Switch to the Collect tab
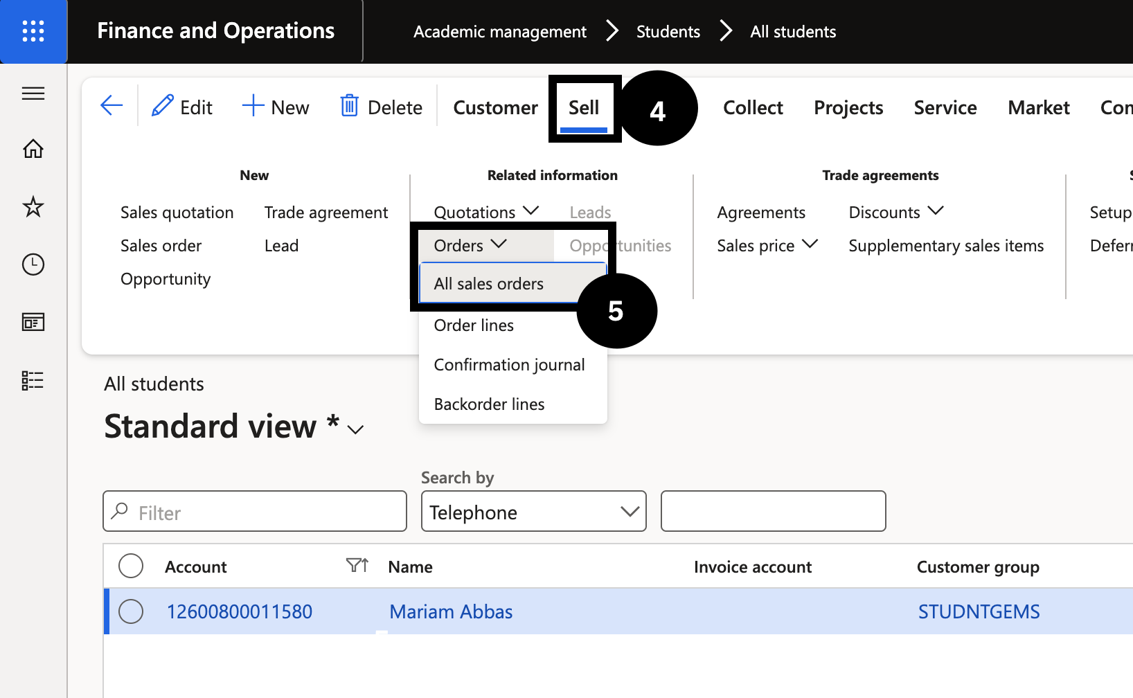This screenshot has width=1133, height=698. point(753,107)
